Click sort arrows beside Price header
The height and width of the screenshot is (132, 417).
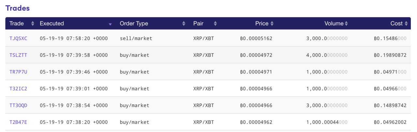pyautogui.click(x=272, y=24)
